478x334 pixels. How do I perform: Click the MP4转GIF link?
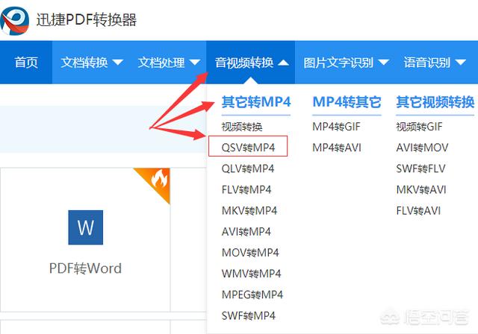[336, 127]
